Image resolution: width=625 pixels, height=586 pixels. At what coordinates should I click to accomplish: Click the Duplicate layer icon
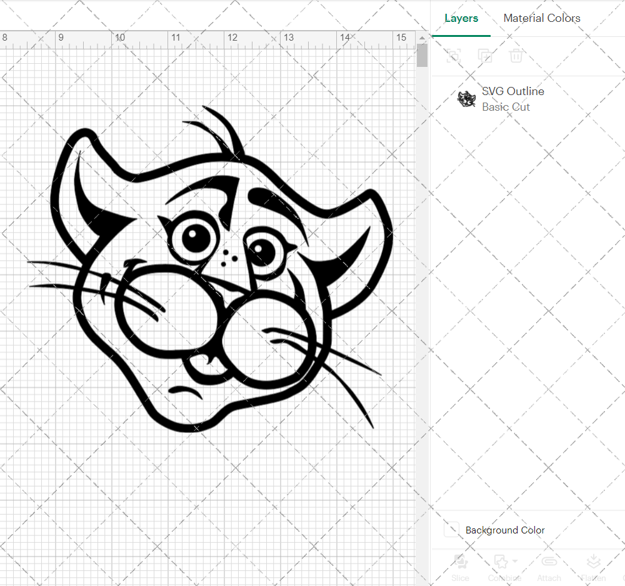[x=485, y=56]
